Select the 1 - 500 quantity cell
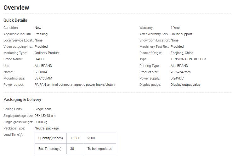 tap(75, 138)
